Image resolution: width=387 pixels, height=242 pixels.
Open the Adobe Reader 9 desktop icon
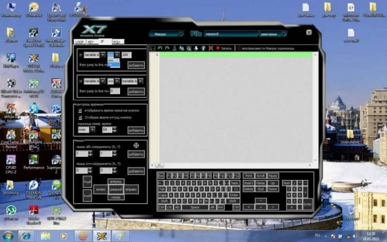[33, 215]
